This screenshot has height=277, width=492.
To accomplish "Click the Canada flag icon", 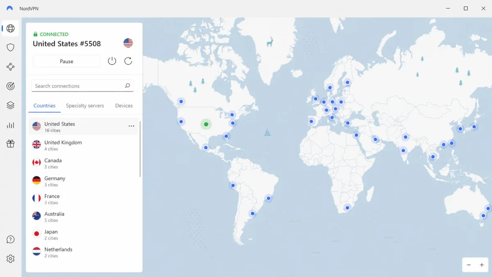I will (x=36, y=163).
